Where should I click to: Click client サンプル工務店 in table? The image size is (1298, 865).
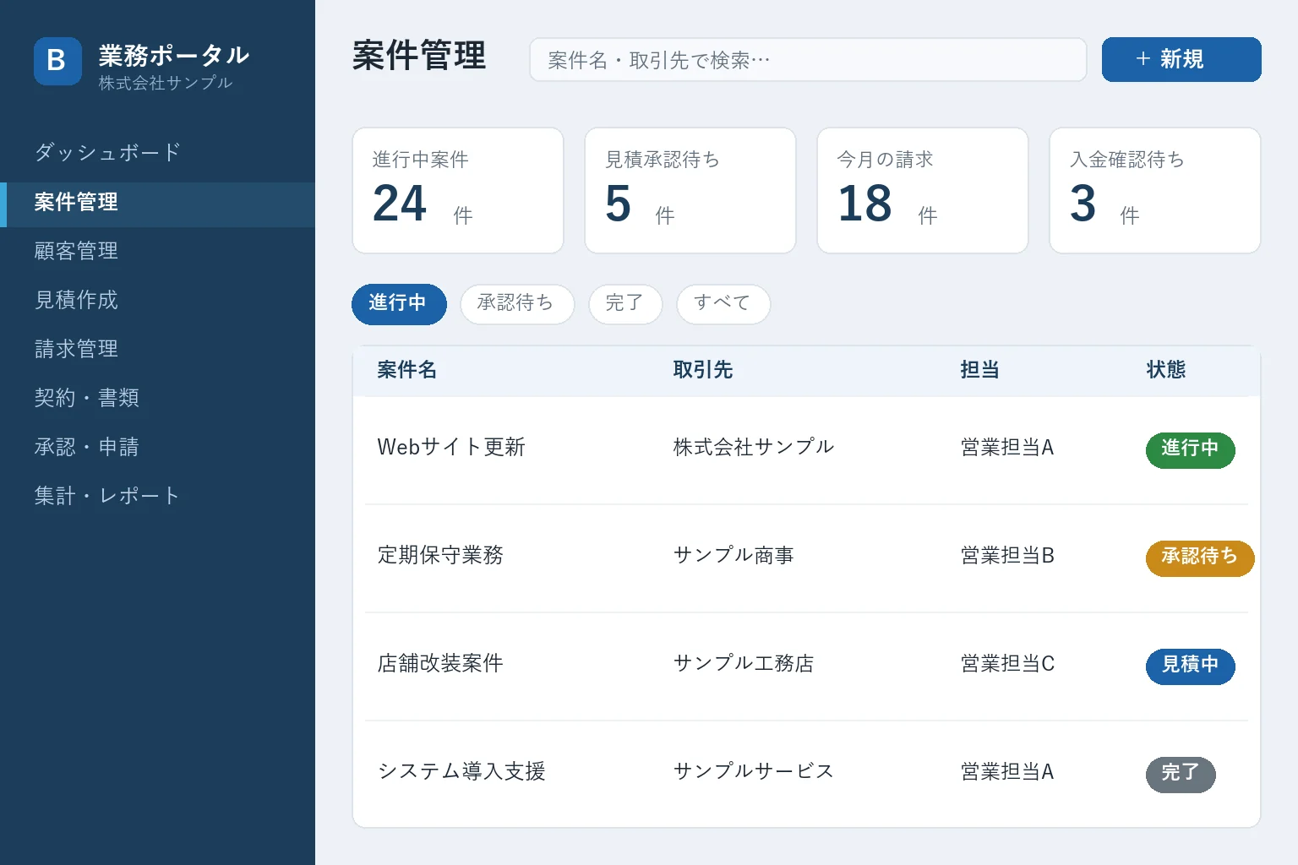(743, 663)
